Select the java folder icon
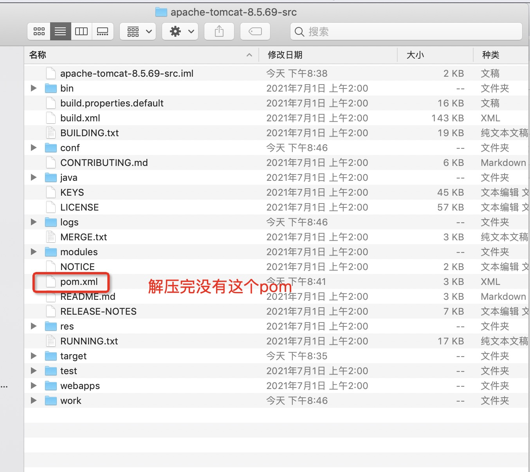 point(51,177)
